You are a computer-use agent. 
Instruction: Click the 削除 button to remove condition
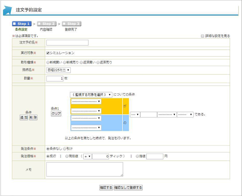point(33,117)
